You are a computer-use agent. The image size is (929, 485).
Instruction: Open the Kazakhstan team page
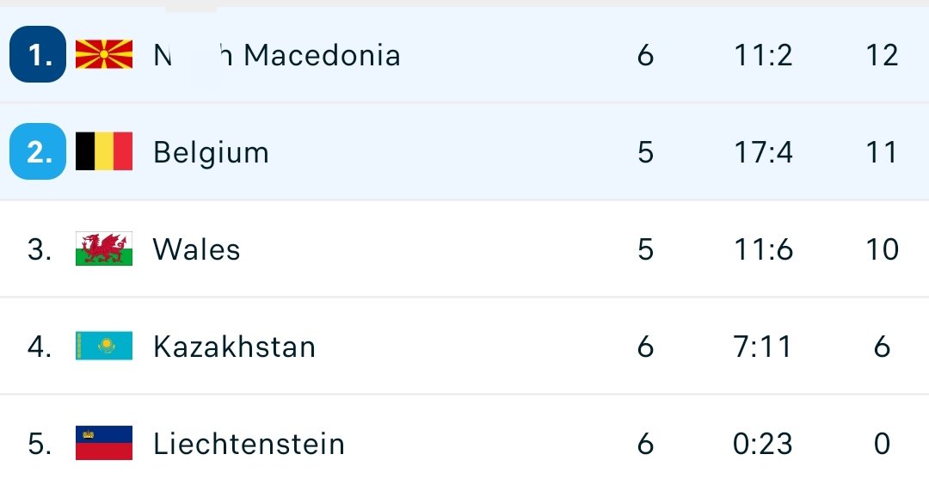pyautogui.click(x=234, y=347)
